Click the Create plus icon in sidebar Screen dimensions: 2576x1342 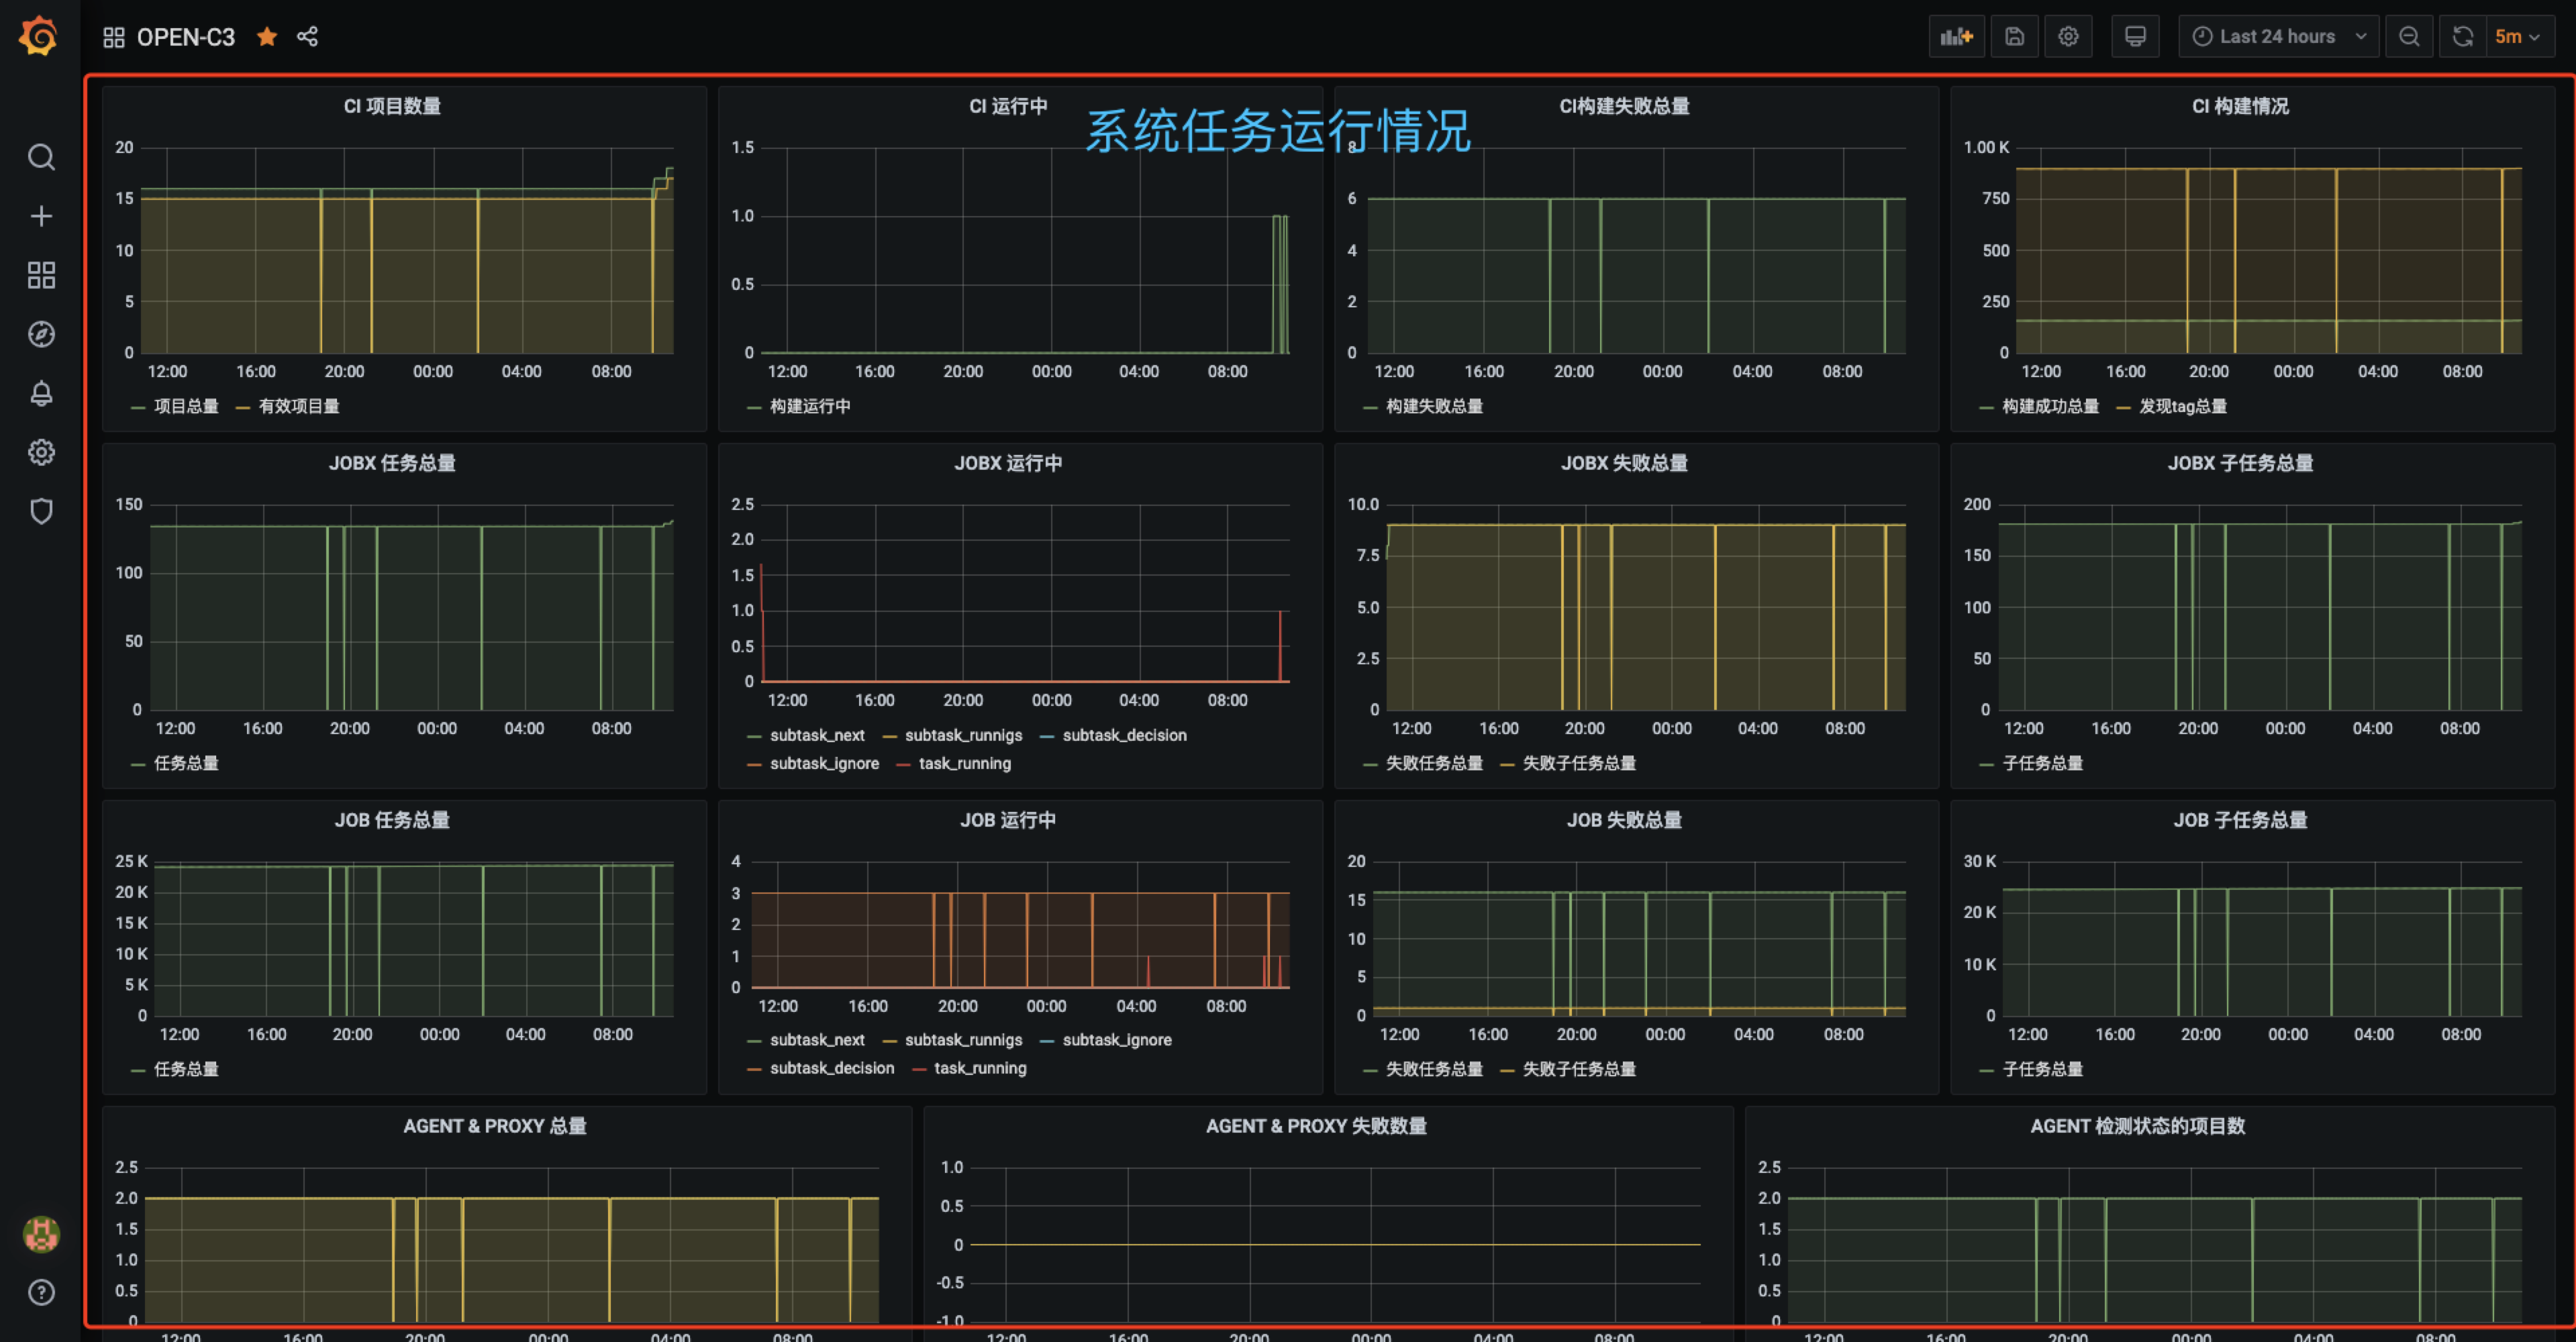pos(41,216)
